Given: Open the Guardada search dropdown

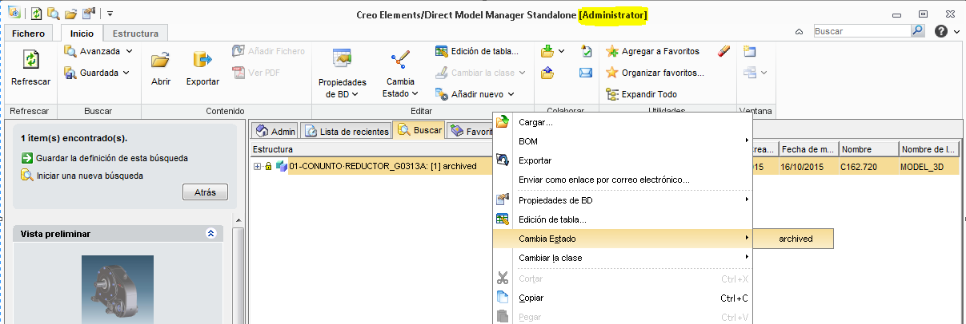Looking at the screenshot, I should (96, 73).
